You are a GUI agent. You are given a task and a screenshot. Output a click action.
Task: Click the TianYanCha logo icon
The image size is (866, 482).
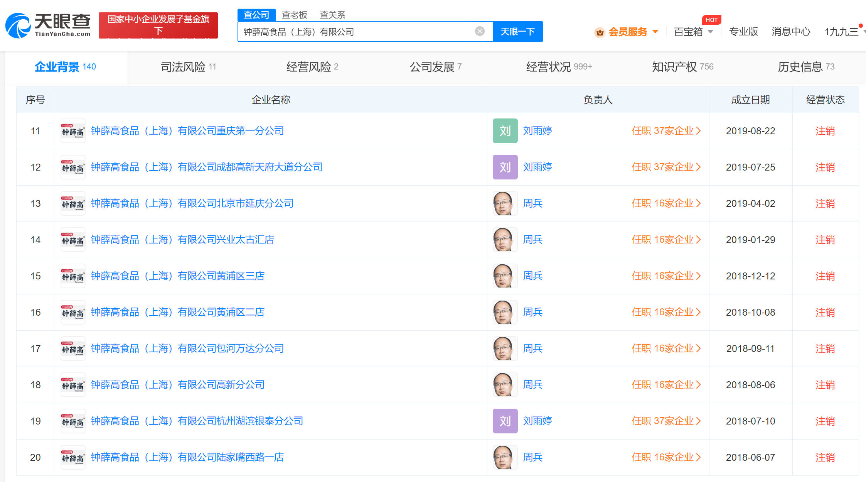tap(18, 26)
